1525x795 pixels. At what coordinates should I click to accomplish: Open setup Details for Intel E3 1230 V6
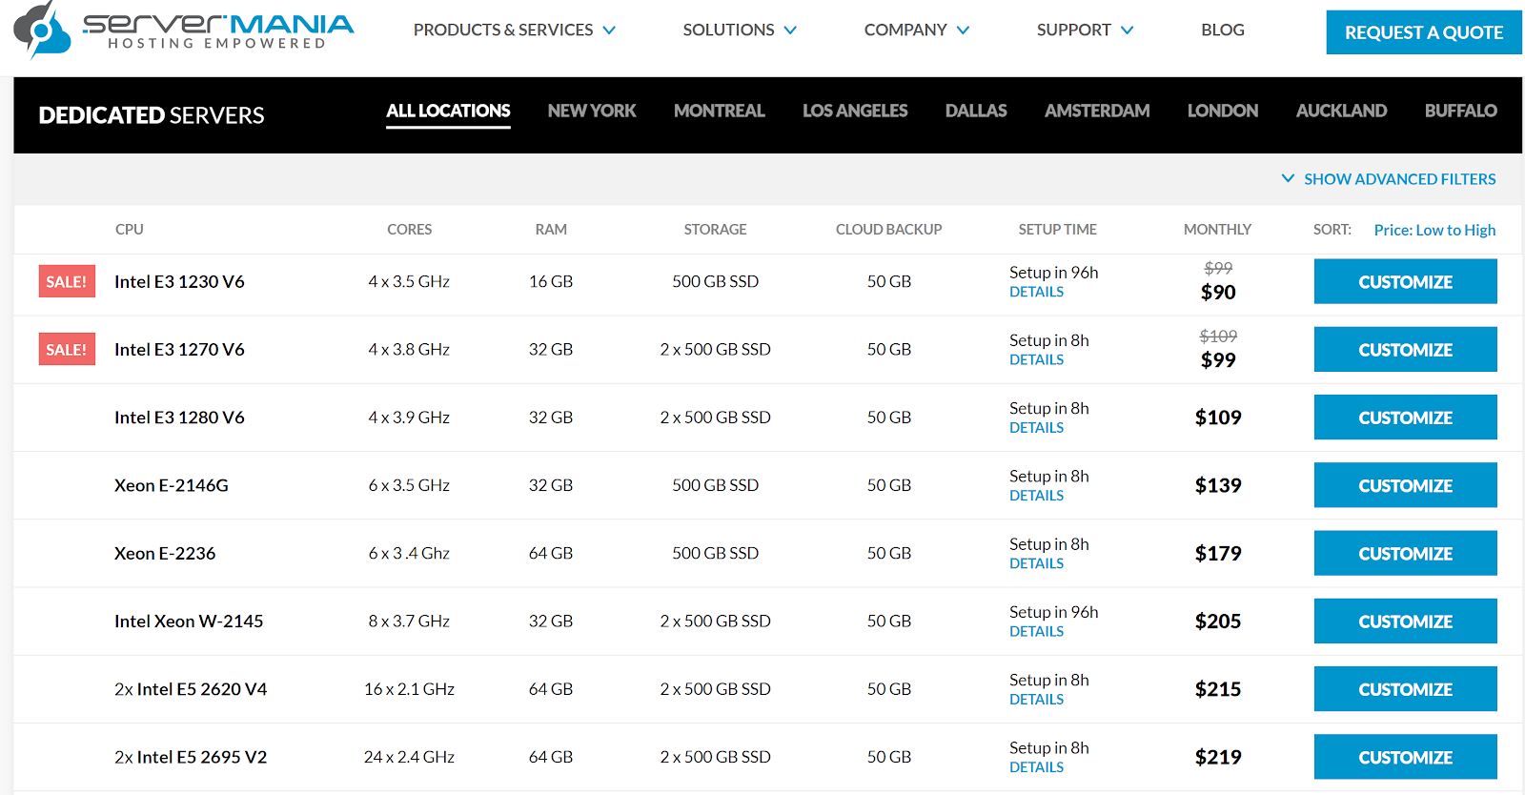tap(1036, 292)
